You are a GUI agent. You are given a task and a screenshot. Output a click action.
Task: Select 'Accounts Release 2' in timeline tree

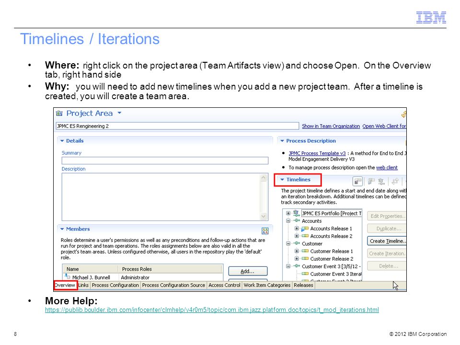(331, 236)
